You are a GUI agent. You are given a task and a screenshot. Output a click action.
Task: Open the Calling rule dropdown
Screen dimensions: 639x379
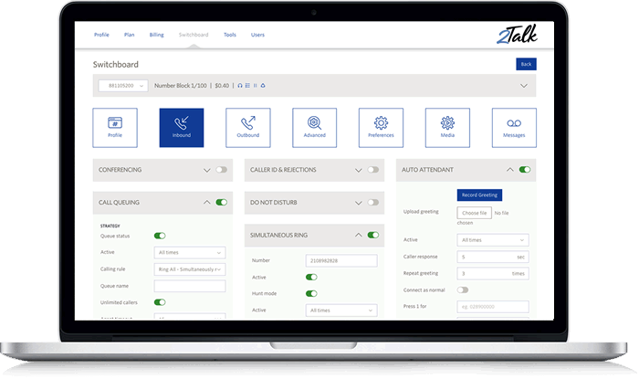click(x=190, y=269)
